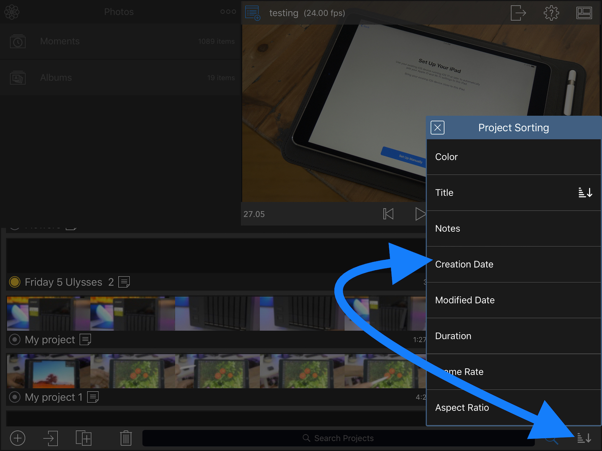
Task: Open the Photos overflow menu
Action: pos(228,12)
